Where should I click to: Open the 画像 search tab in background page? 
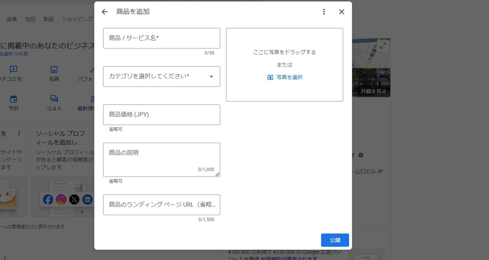click(x=12, y=19)
